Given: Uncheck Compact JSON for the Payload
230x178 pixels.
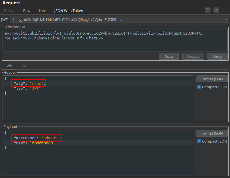Looking at the screenshot, I should point(199,141).
